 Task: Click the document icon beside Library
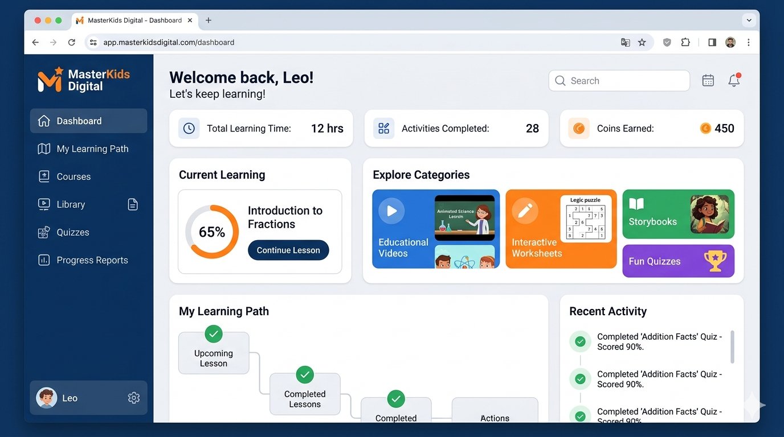pos(133,204)
